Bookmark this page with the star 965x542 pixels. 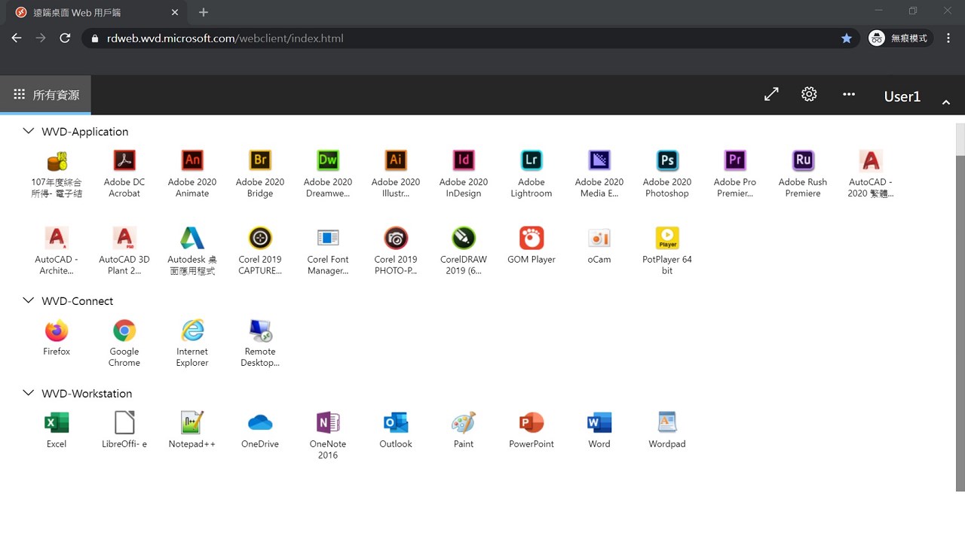(847, 38)
